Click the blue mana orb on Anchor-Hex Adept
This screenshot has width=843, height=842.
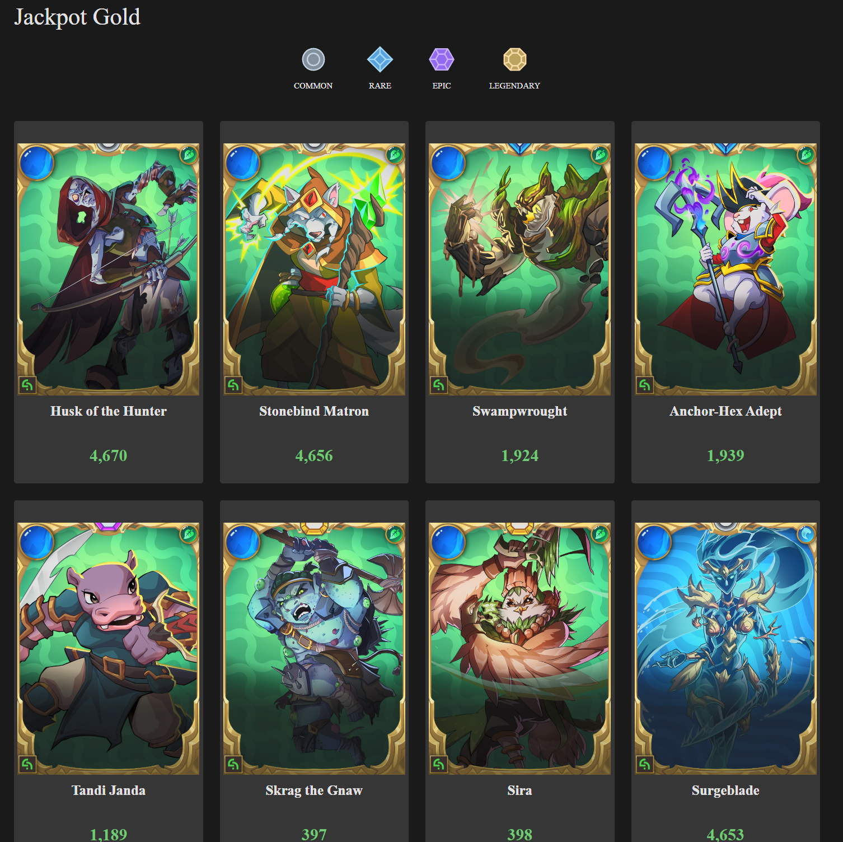pos(654,163)
